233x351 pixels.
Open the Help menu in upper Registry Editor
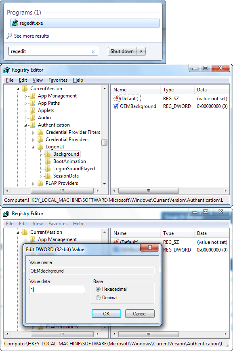(78, 80)
